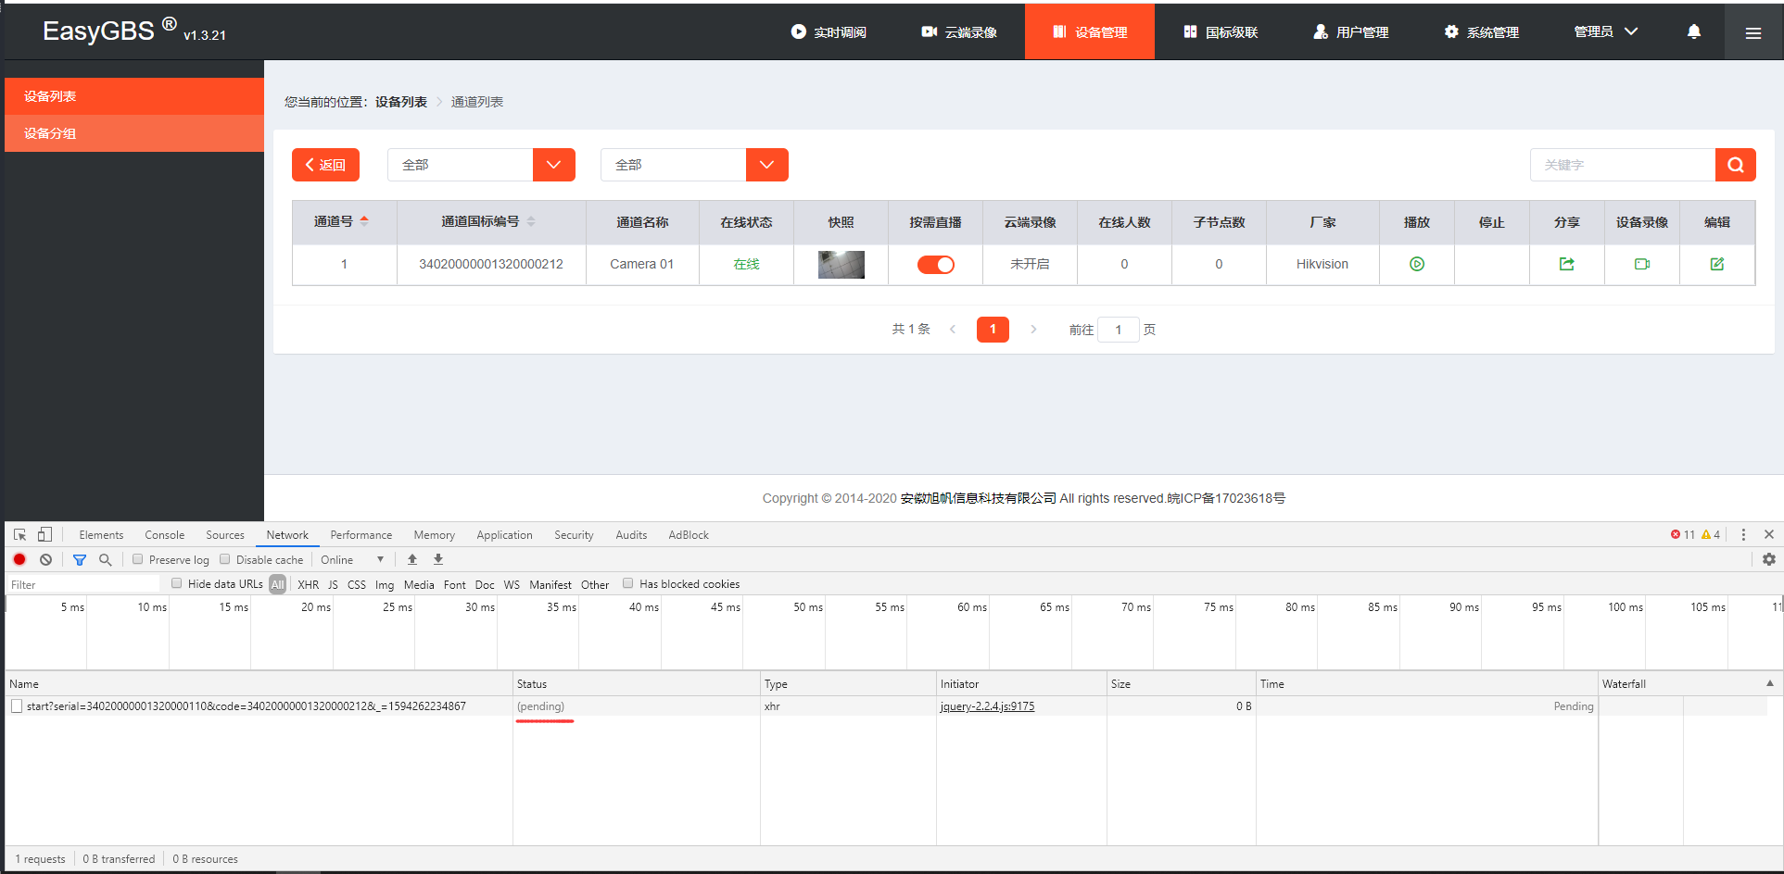Open 系统管理 in top navigation
Viewport: 1784px width, 874px height.
pyautogui.click(x=1481, y=31)
